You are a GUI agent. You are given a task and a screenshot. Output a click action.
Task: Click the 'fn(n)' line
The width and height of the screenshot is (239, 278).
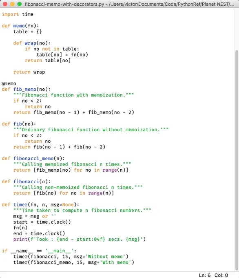[20, 228]
